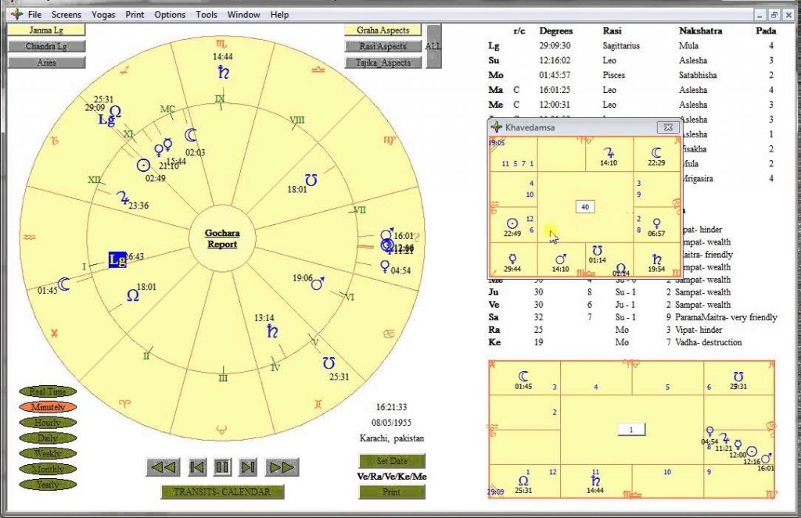Screen dimensions: 801x518
Task: Show Rasi Aspects
Action: (383, 46)
